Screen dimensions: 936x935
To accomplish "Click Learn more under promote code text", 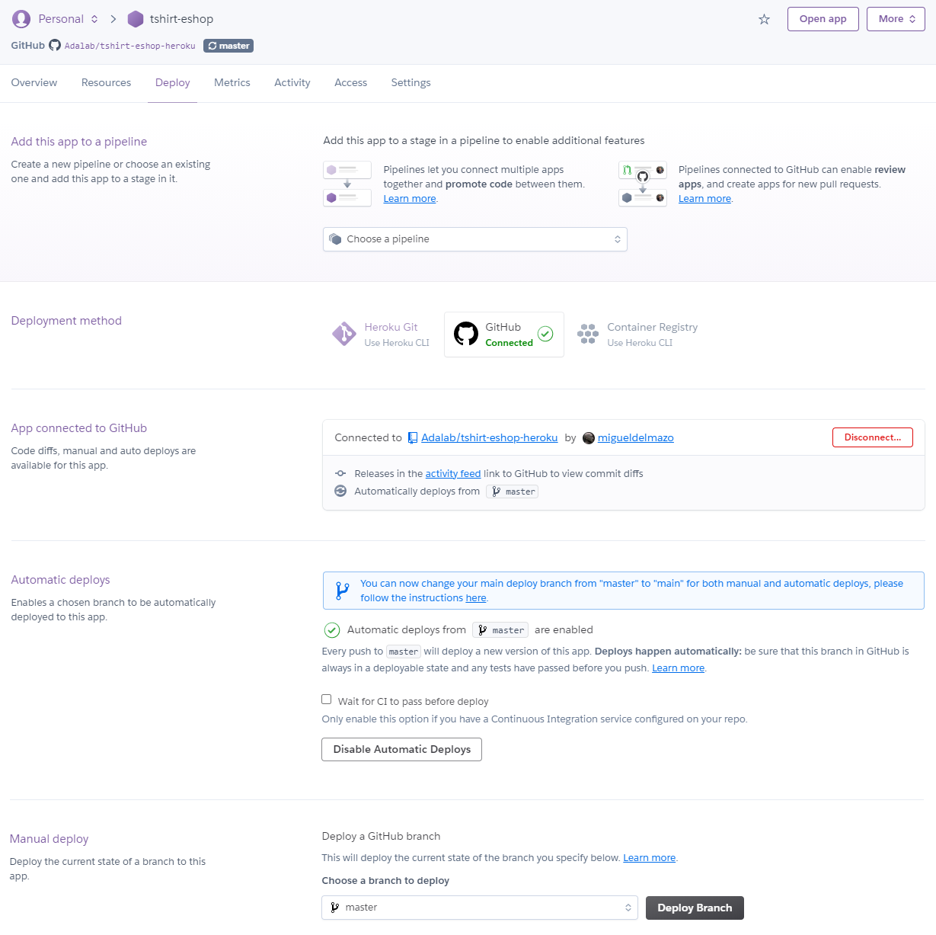I will tap(410, 198).
